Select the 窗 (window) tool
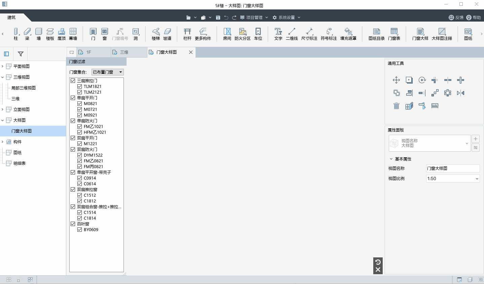Image resolution: width=484 pixels, height=284 pixels. (x=105, y=34)
